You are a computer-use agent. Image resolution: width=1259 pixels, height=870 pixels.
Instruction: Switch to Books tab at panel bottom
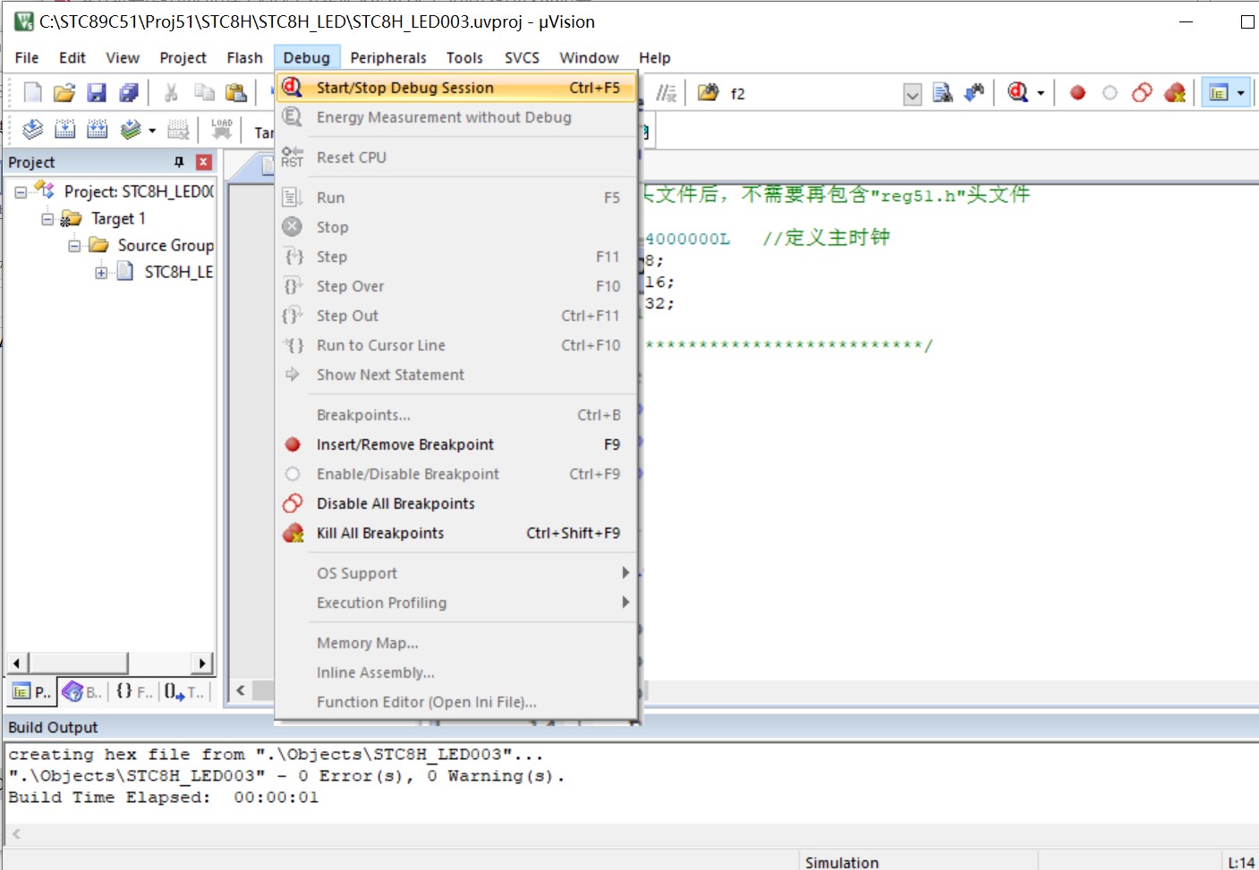(x=82, y=692)
